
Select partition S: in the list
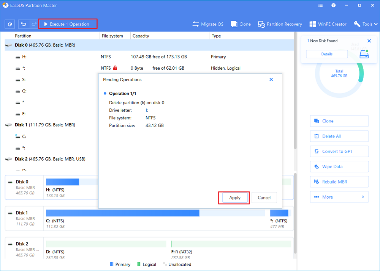(x=51, y=80)
